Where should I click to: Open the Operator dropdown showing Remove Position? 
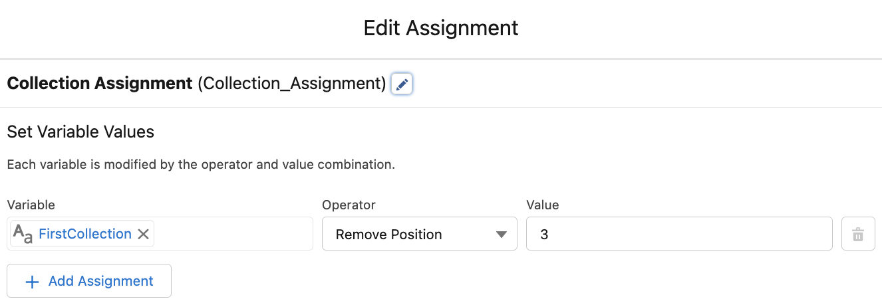coord(419,234)
